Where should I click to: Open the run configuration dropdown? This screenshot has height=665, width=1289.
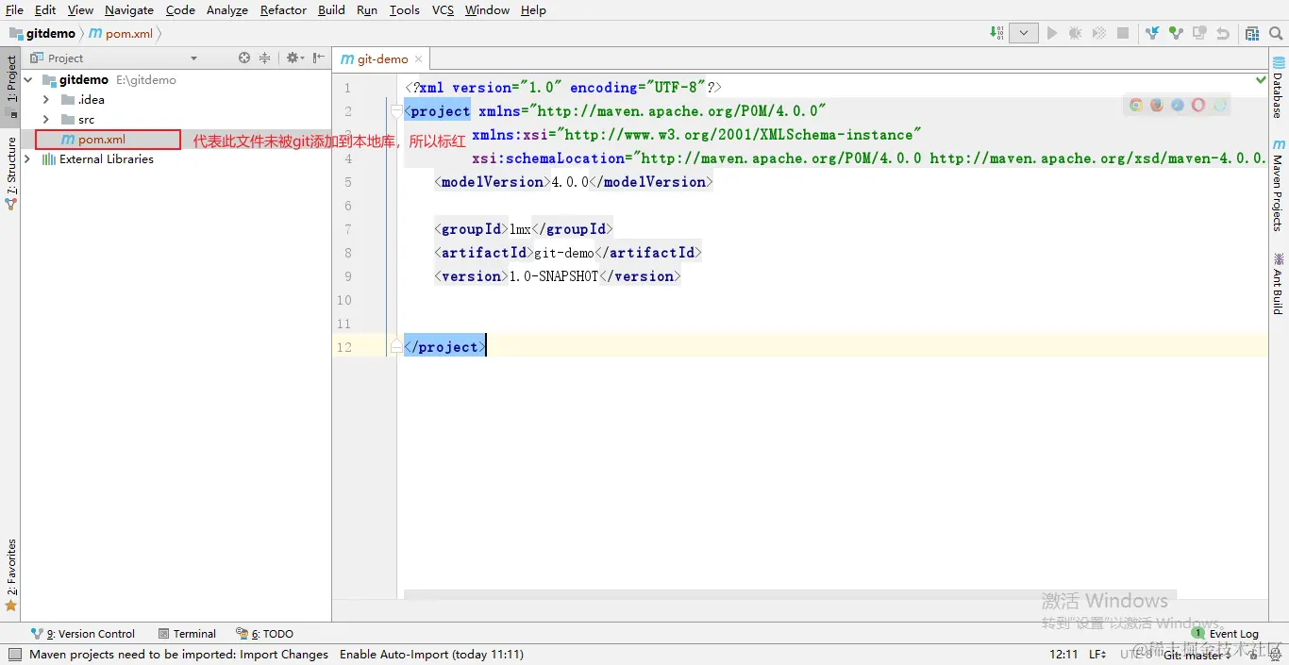pyautogui.click(x=1024, y=33)
